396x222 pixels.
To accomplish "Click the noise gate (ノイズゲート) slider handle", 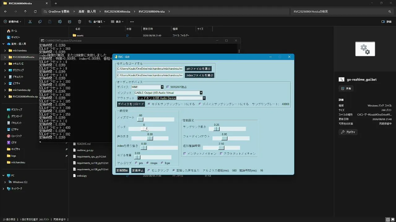I will [140, 119].
